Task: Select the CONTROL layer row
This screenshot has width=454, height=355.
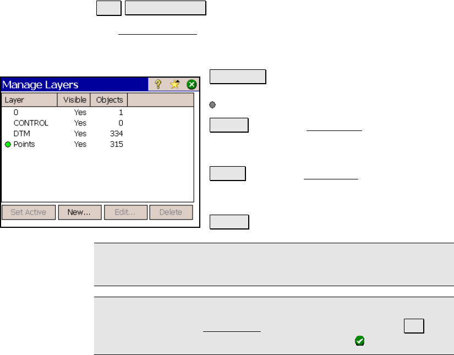Action: pyautogui.click(x=97, y=123)
